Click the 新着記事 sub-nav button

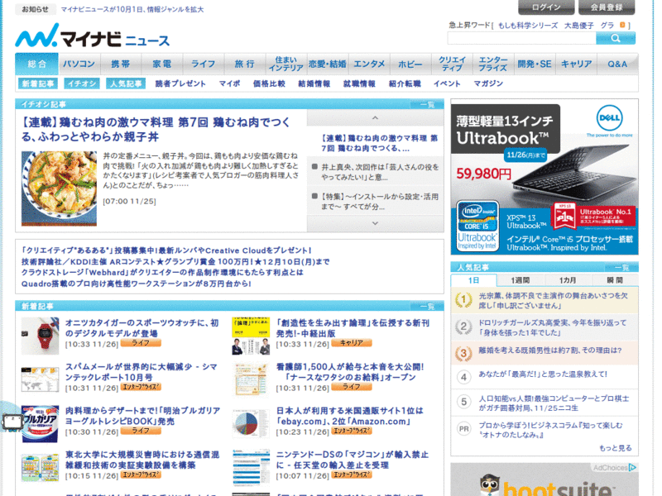click(x=38, y=83)
